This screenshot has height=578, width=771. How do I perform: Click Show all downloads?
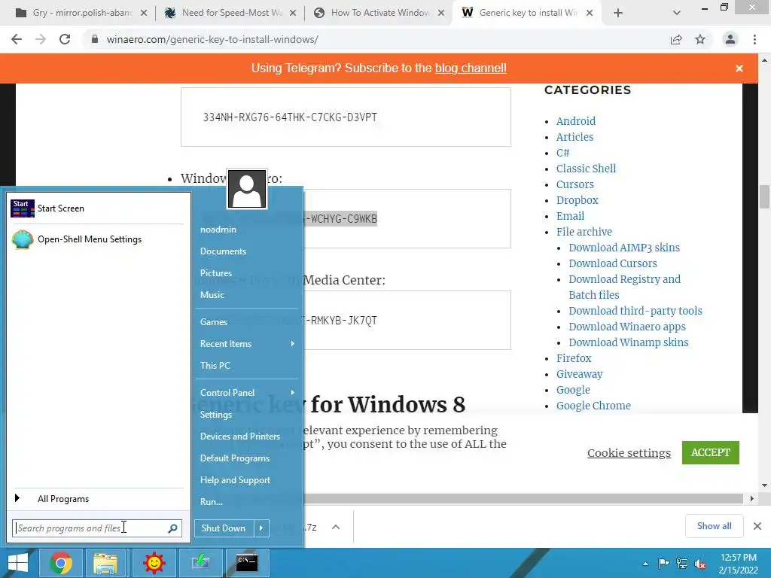click(x=715, y=526)
